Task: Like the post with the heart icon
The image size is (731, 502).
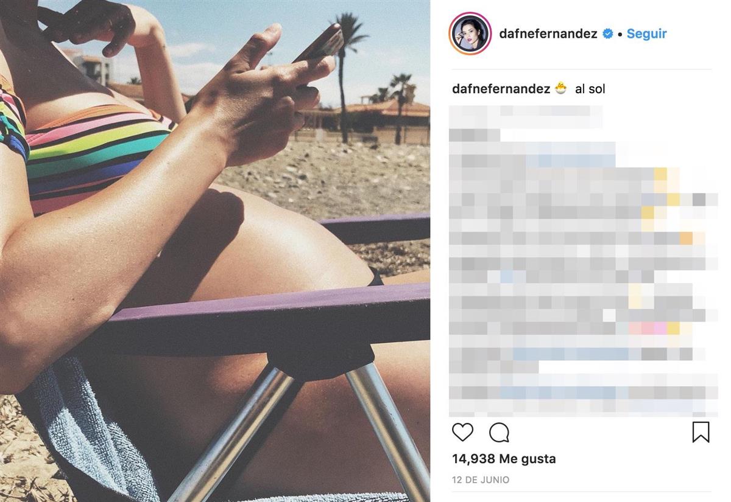Action: coord(463,432)
